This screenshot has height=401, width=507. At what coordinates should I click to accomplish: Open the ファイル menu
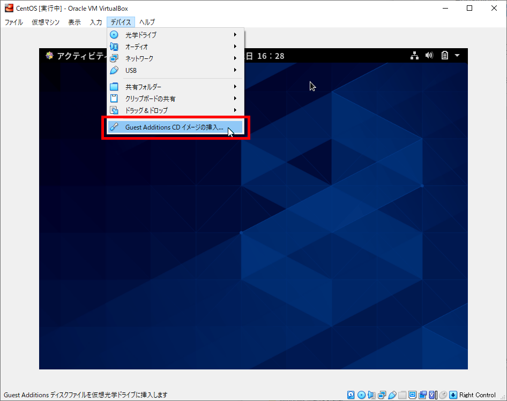coord(14,22)
